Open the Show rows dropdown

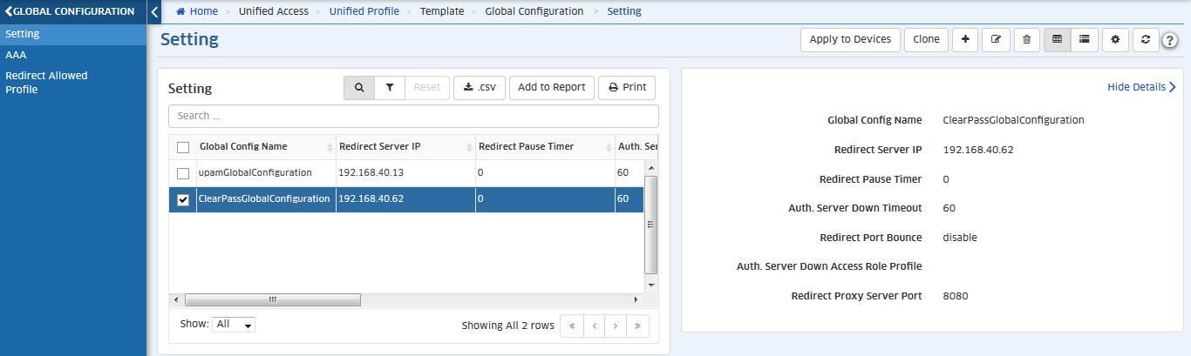click(234, 325)
